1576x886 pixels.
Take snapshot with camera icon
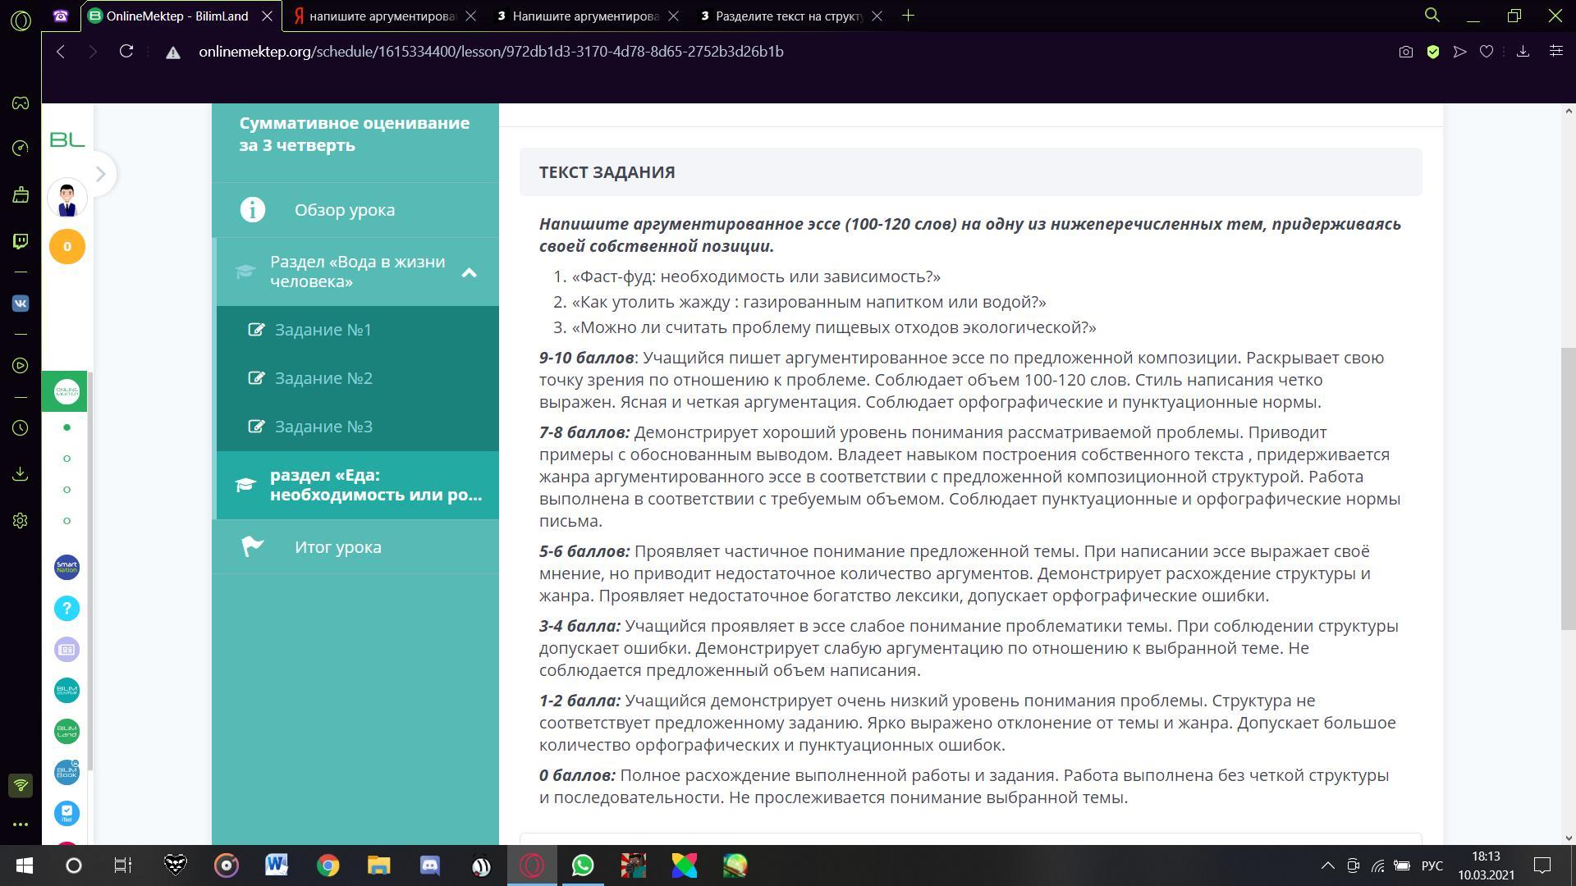1406,52
